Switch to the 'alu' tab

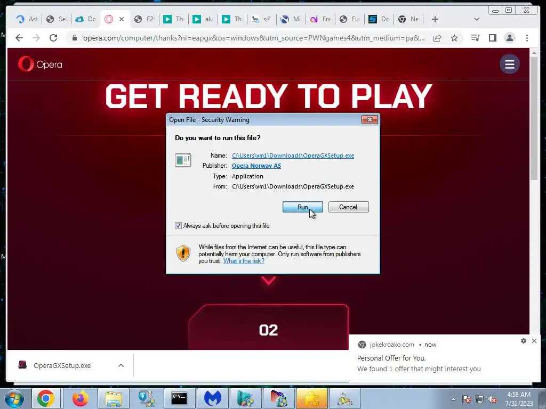click(203, 19)
